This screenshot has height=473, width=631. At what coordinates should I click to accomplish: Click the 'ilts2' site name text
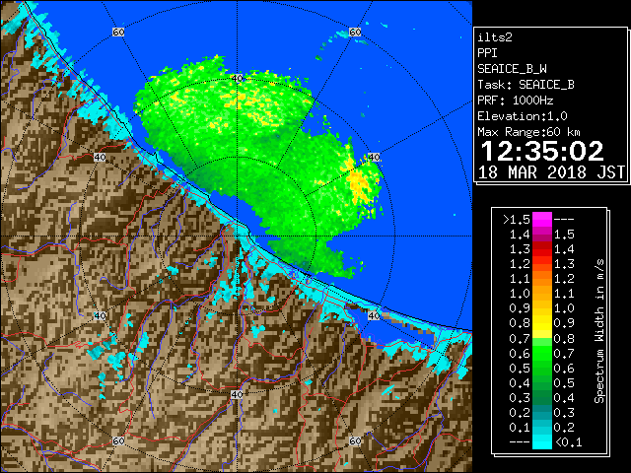coord(495,37)
